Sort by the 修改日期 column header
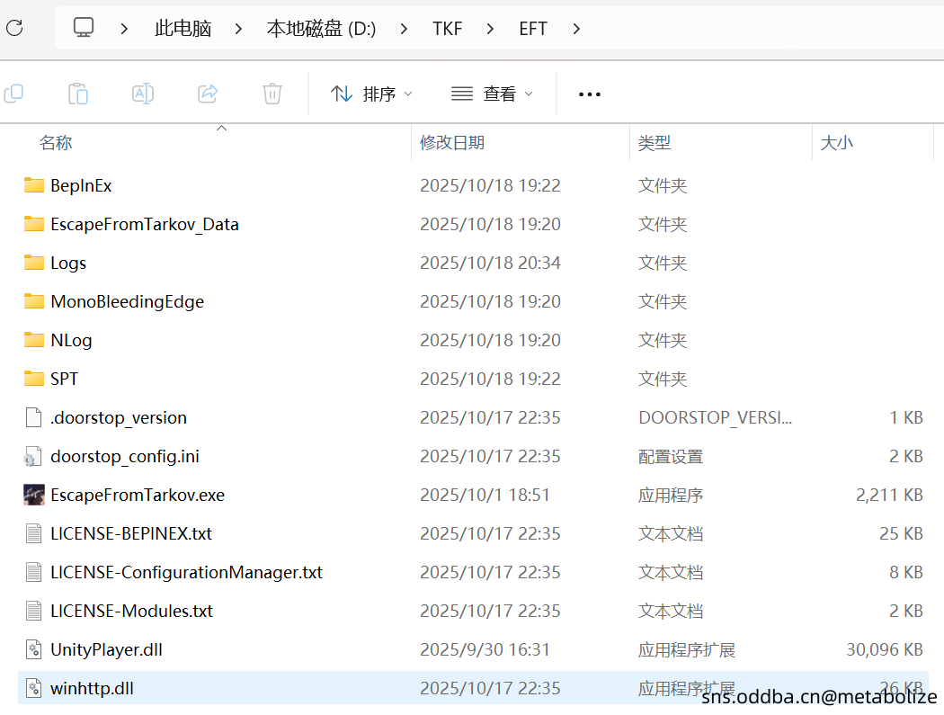This screenshot has width=944, height=715. [452, 142]
